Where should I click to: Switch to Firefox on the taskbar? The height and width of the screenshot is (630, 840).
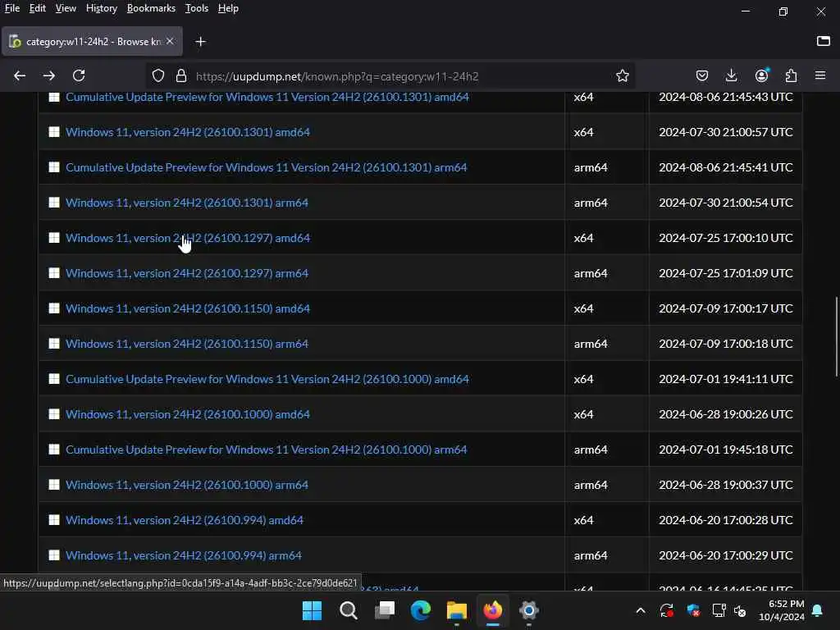tap(493, 610)
